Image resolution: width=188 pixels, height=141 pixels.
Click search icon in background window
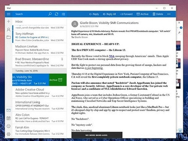[x=179, y=32]
